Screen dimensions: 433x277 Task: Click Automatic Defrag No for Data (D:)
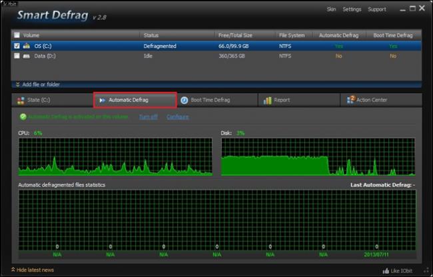coord(338,56)
